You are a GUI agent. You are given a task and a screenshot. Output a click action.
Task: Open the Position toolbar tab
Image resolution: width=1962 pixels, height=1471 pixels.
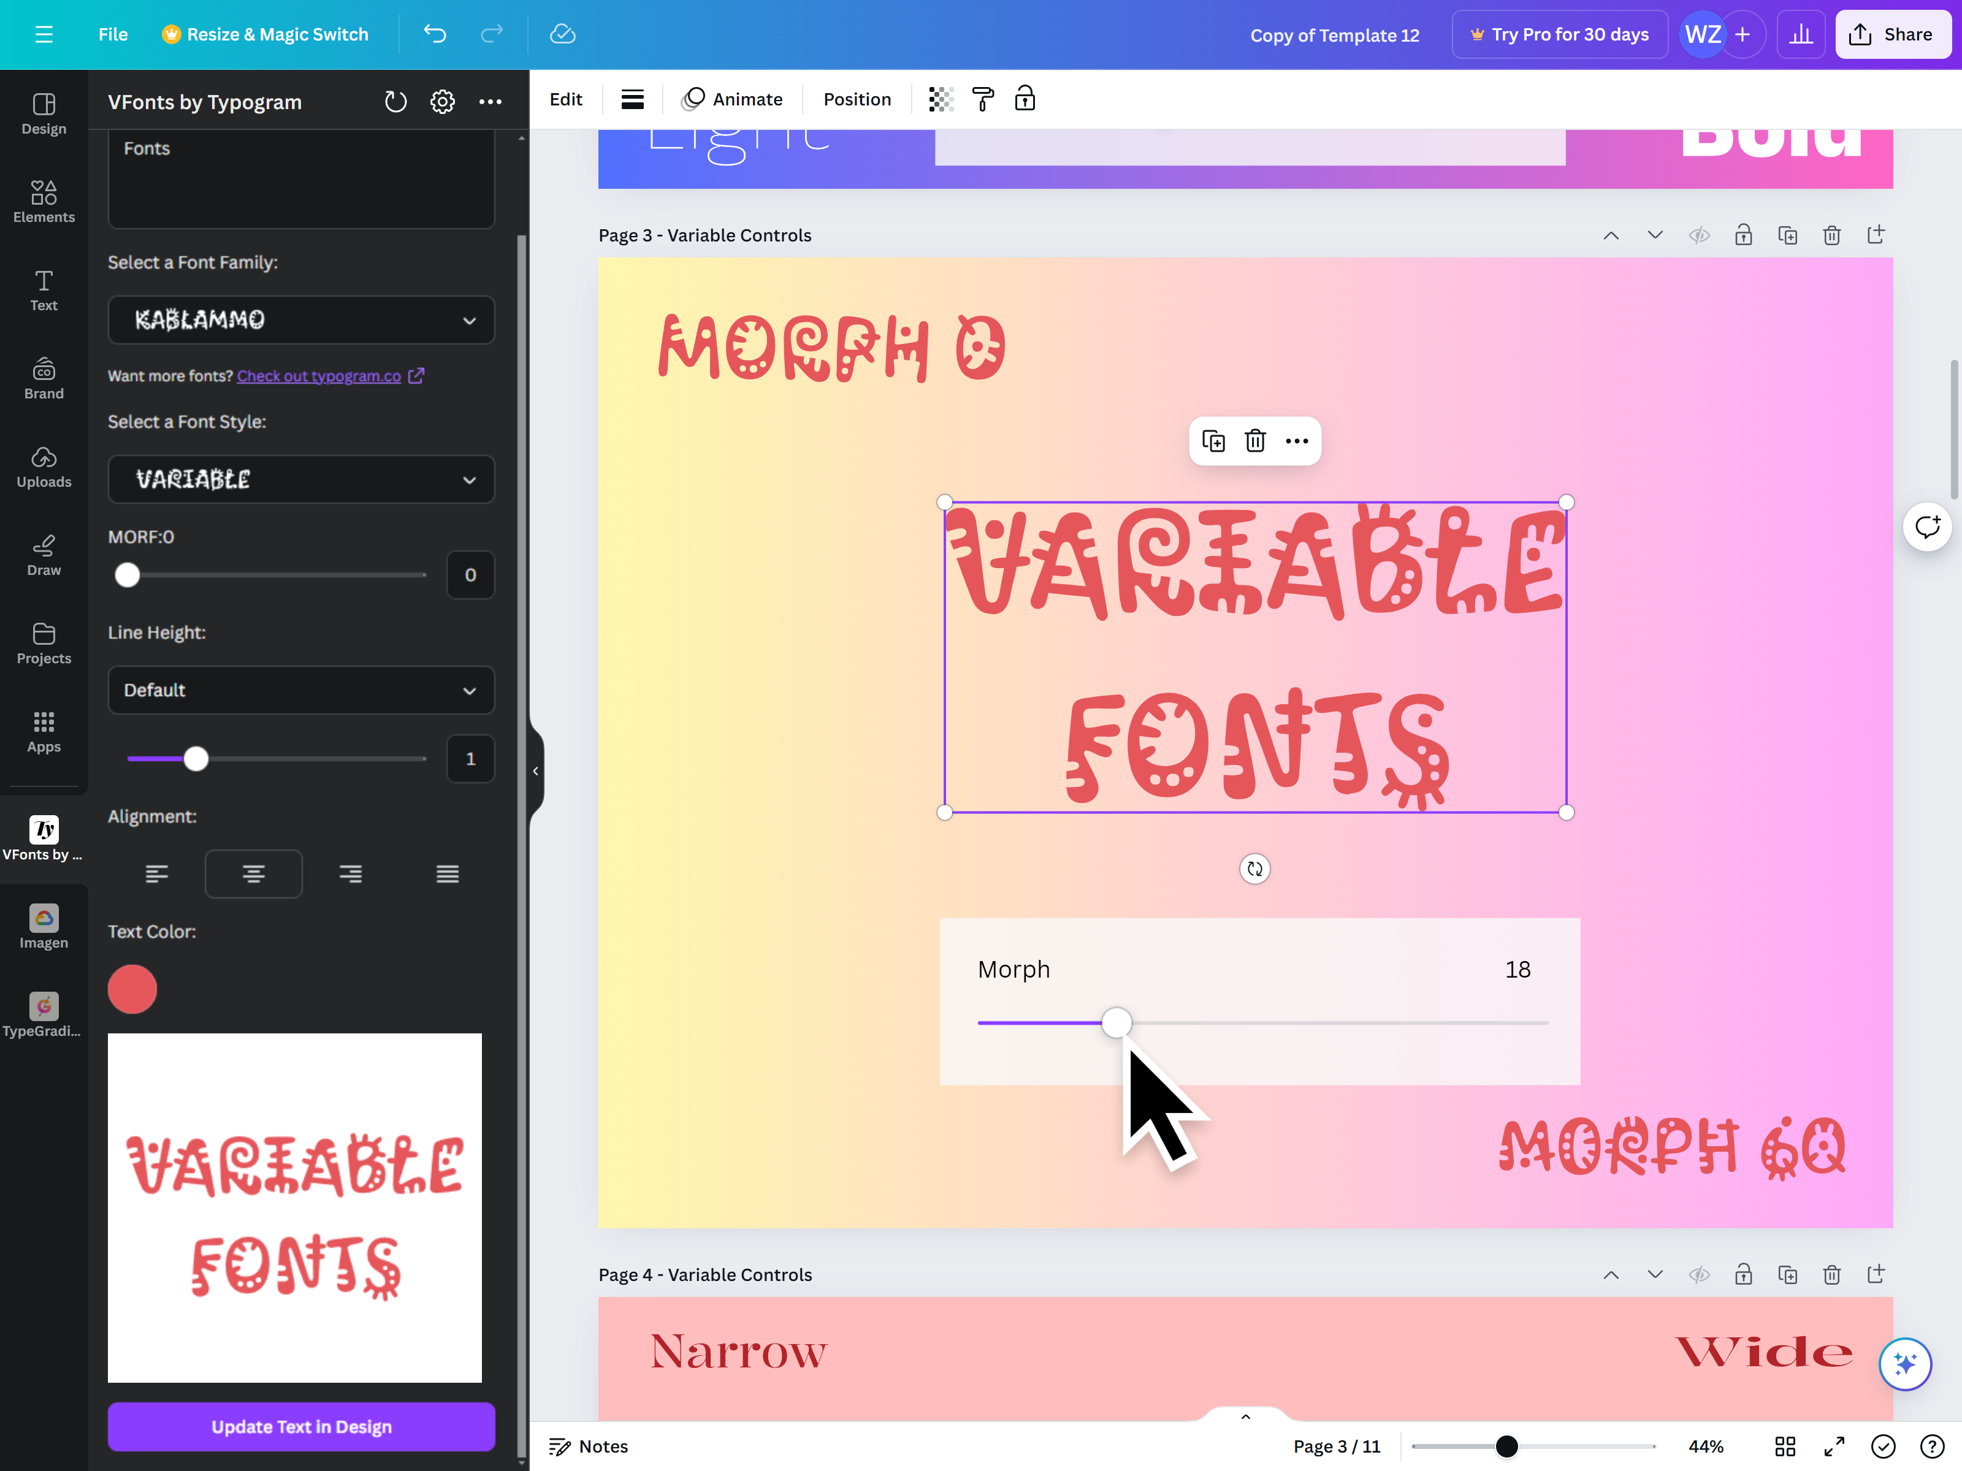856,99
